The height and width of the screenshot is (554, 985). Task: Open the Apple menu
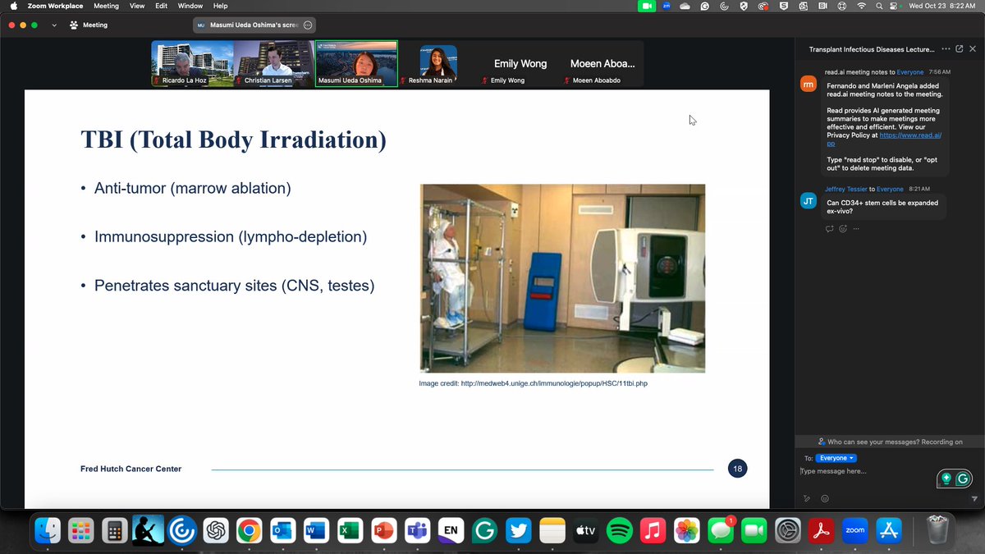(x=13, y=6)
